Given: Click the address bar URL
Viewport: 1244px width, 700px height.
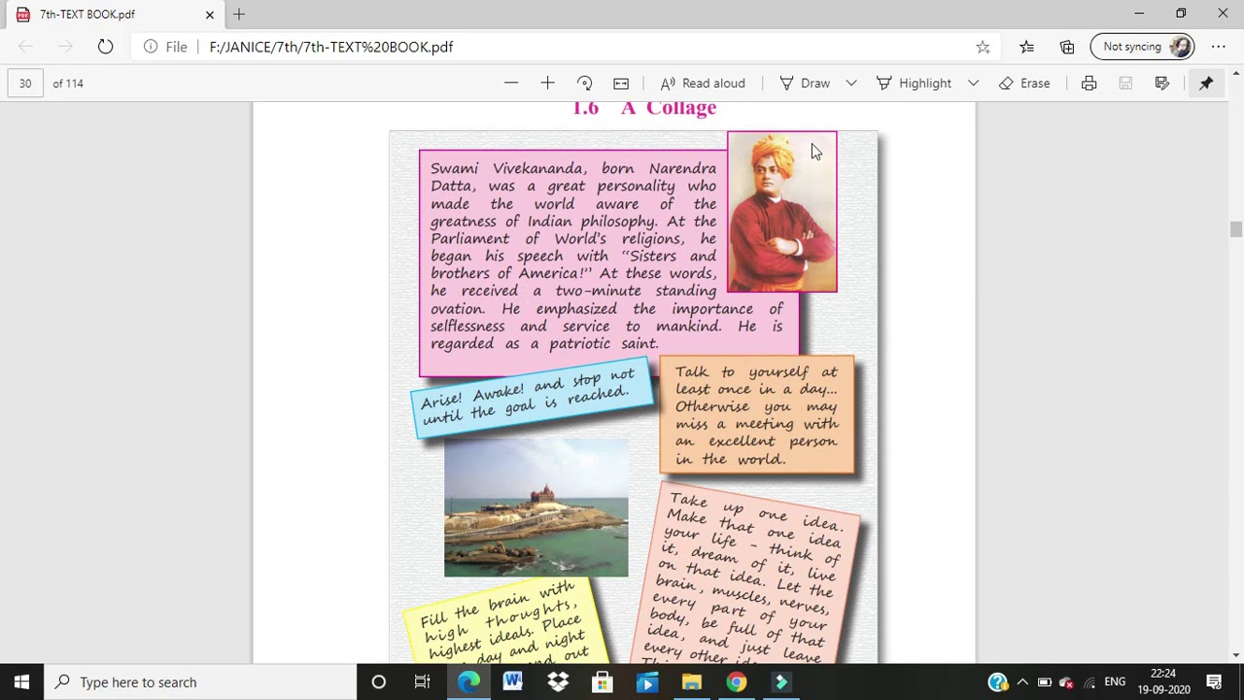Looking at the screenshot, I should 330,47.
